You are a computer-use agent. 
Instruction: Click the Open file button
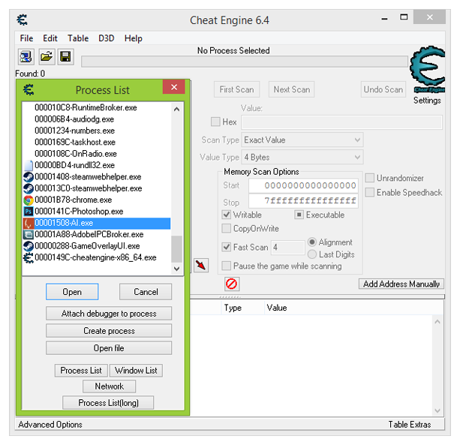click(109, 348)
